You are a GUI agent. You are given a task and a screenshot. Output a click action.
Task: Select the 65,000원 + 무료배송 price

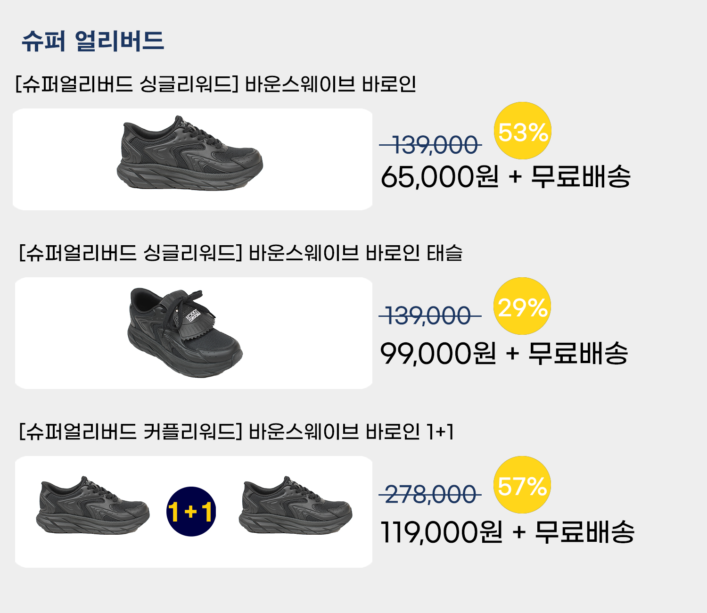tap(505, 177)
